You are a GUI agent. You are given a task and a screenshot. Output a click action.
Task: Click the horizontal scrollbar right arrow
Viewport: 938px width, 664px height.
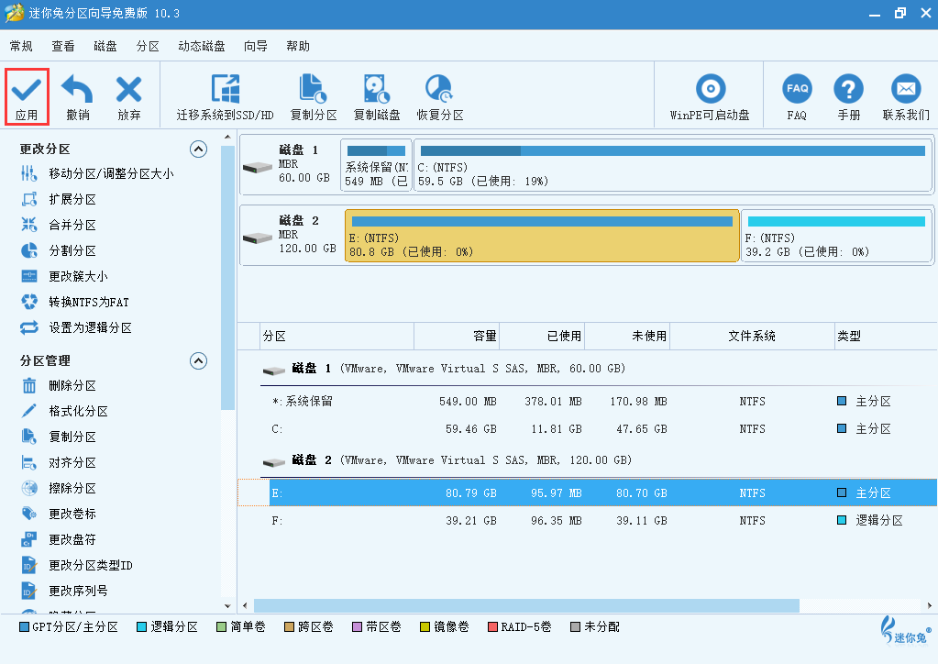tap(930, 605)
